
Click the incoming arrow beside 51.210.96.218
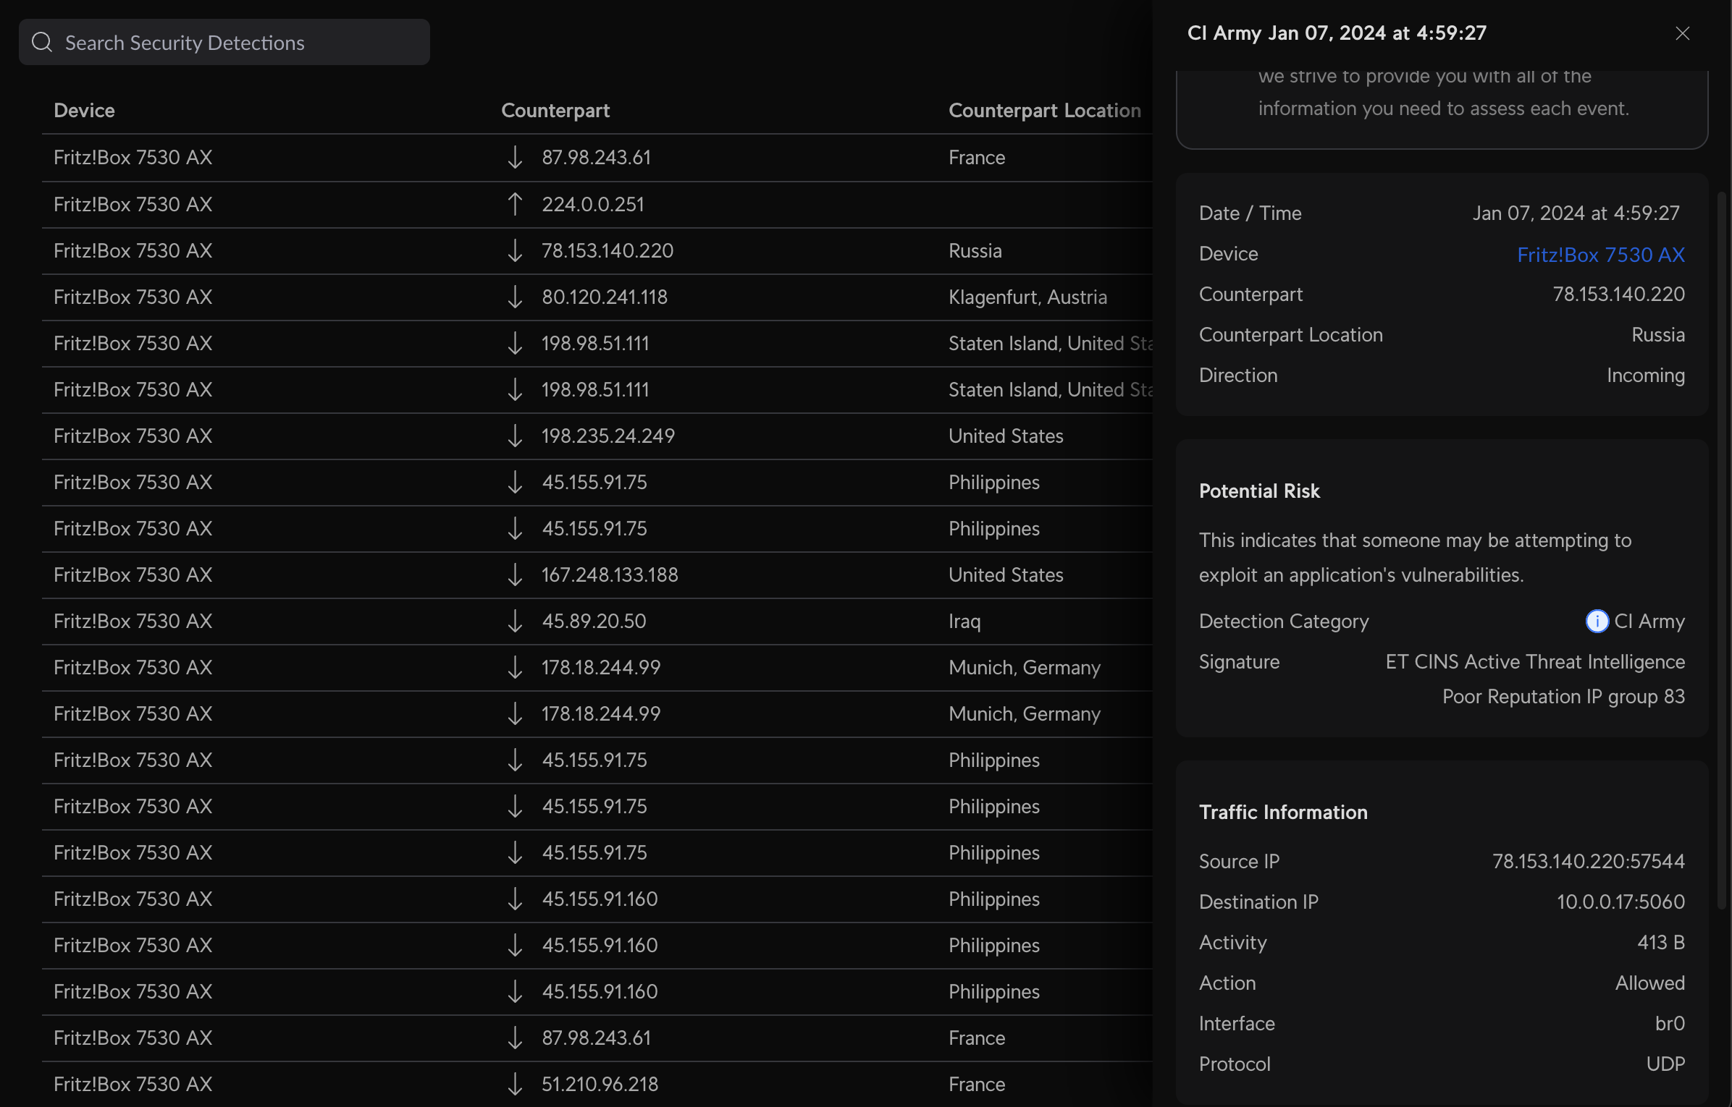point(514,1084)
